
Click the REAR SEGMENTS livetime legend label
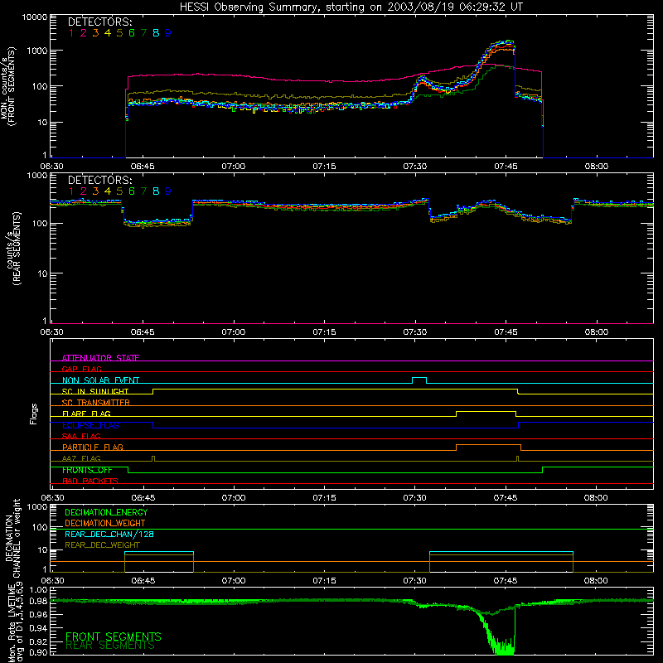(x=110, y=646)
